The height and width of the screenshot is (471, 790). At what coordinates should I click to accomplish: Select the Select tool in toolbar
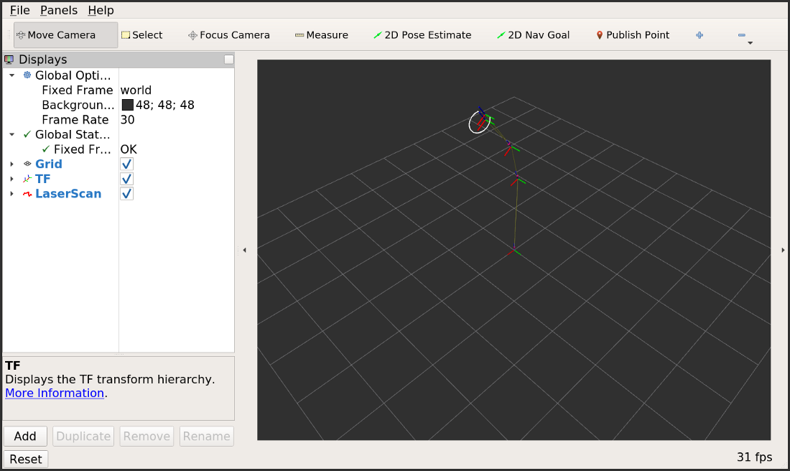(141, 34)
